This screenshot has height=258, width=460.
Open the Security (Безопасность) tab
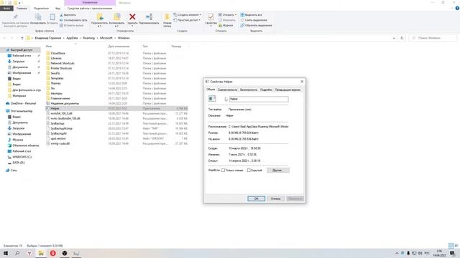point(249,90)
